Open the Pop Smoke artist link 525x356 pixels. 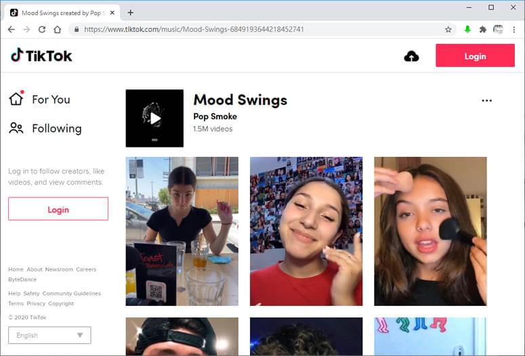215,116
